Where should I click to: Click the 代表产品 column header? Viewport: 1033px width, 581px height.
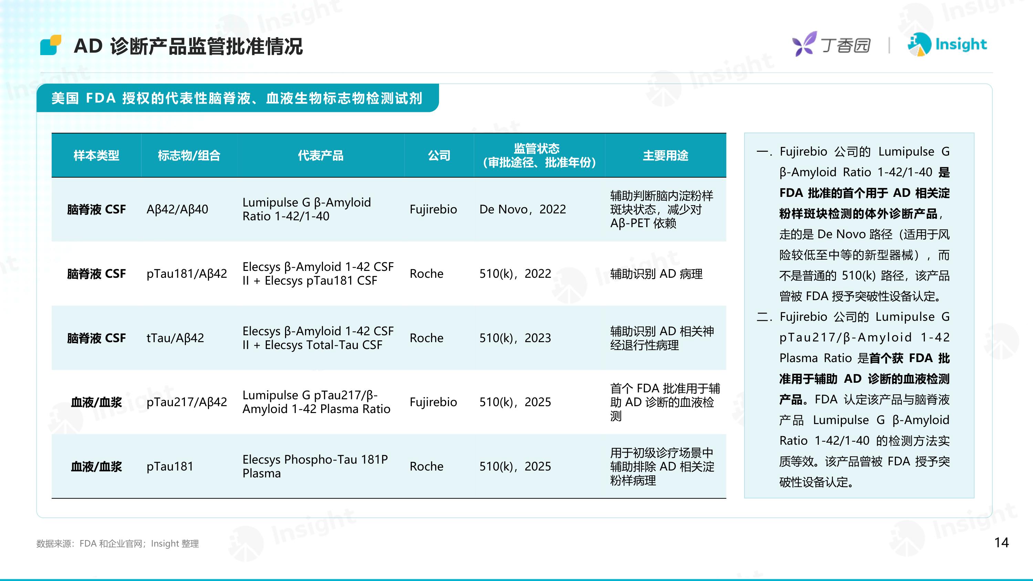[321, 155]
